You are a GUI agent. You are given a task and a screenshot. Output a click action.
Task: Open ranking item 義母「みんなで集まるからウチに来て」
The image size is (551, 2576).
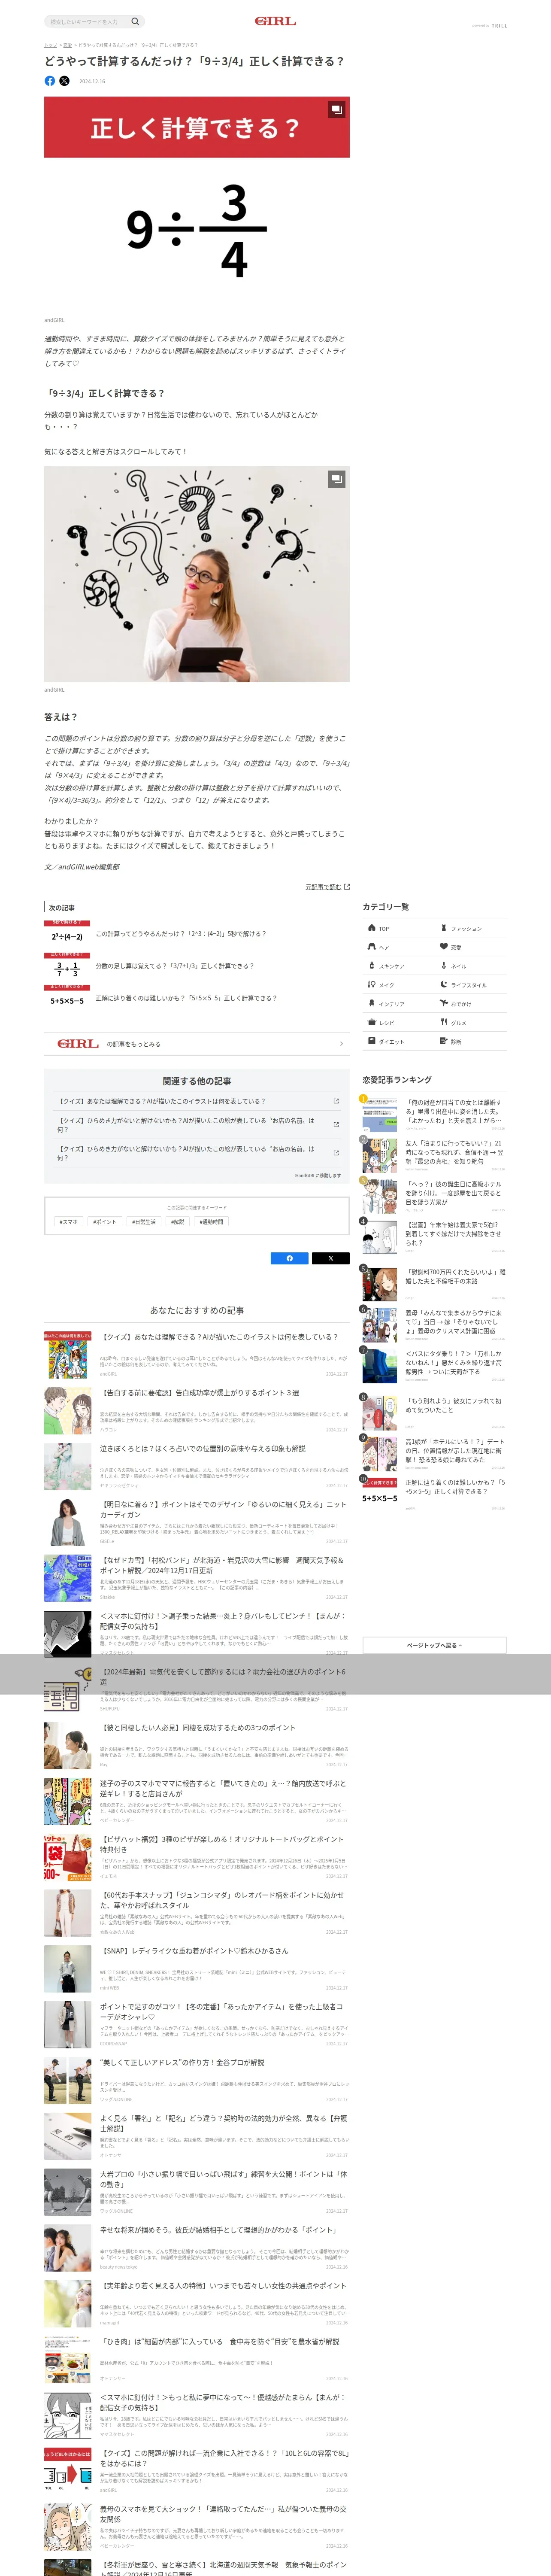453,1322
